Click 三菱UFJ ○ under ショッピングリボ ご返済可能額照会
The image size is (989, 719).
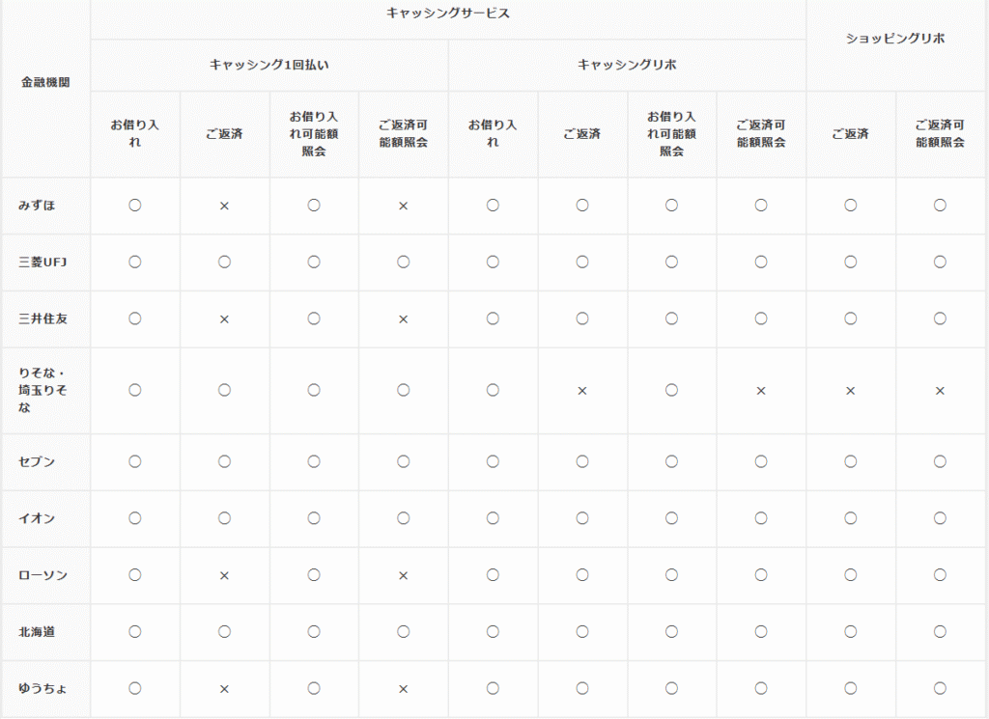click(941, 263)
